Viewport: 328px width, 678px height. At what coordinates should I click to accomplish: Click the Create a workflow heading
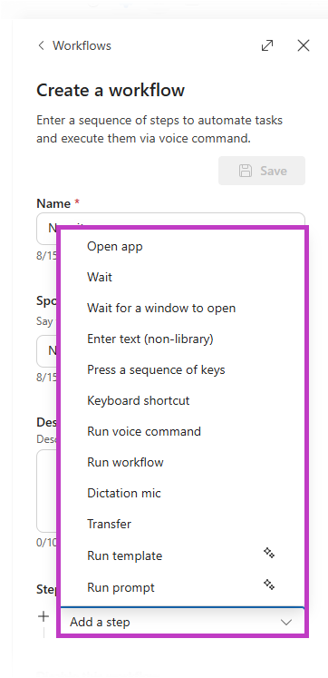click(111, 91)
